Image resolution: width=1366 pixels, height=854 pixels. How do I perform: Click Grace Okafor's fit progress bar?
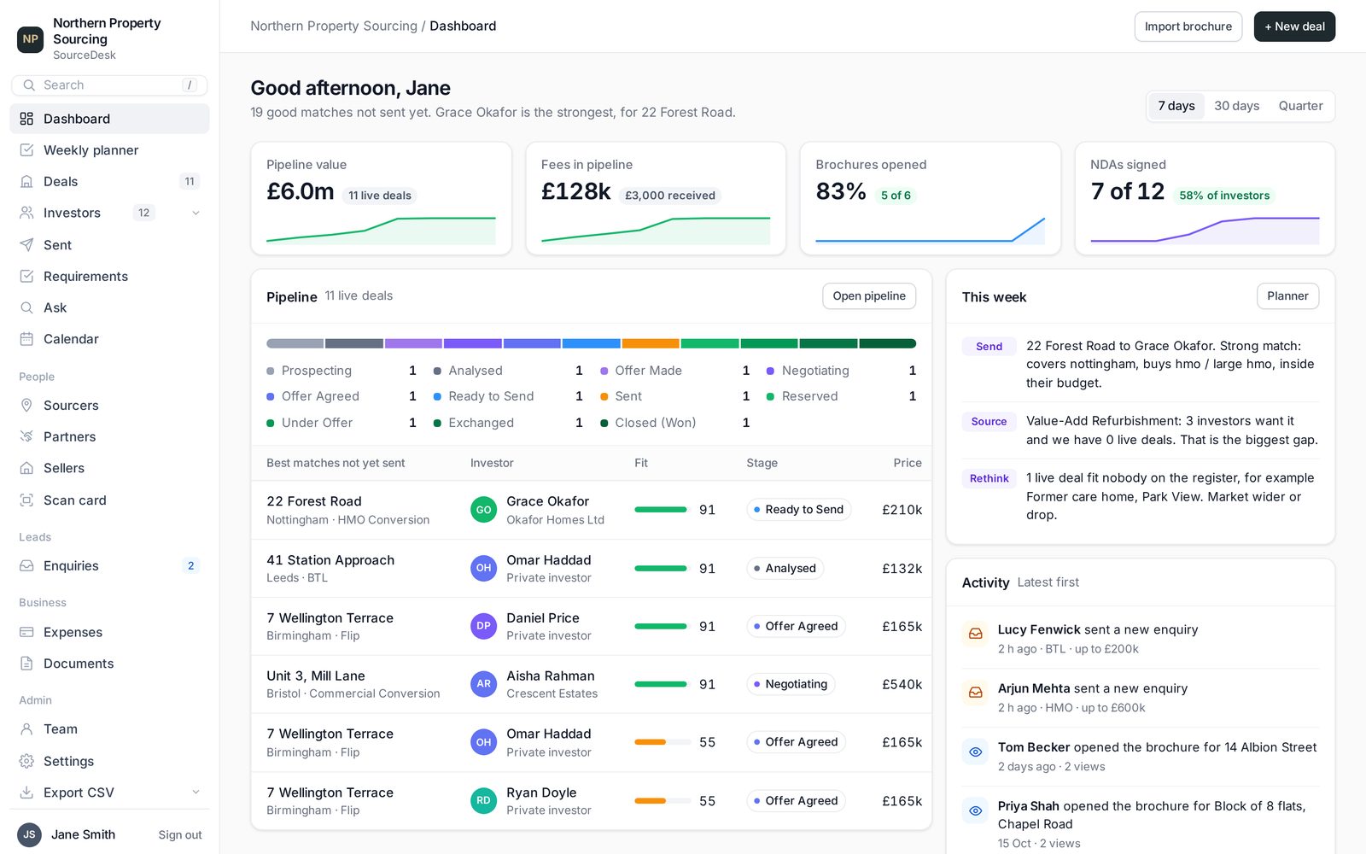point(663,510)
